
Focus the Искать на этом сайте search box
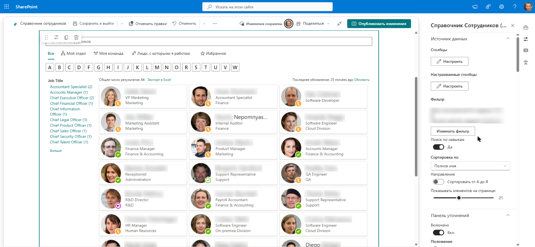click(267, 7)
